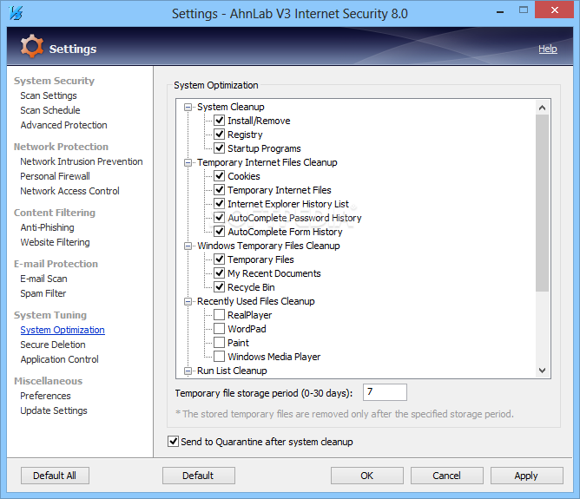The height and width of the screenshot is (499, 580).
Task: Click the Cancel button
Action: click(x=447, y=476)
